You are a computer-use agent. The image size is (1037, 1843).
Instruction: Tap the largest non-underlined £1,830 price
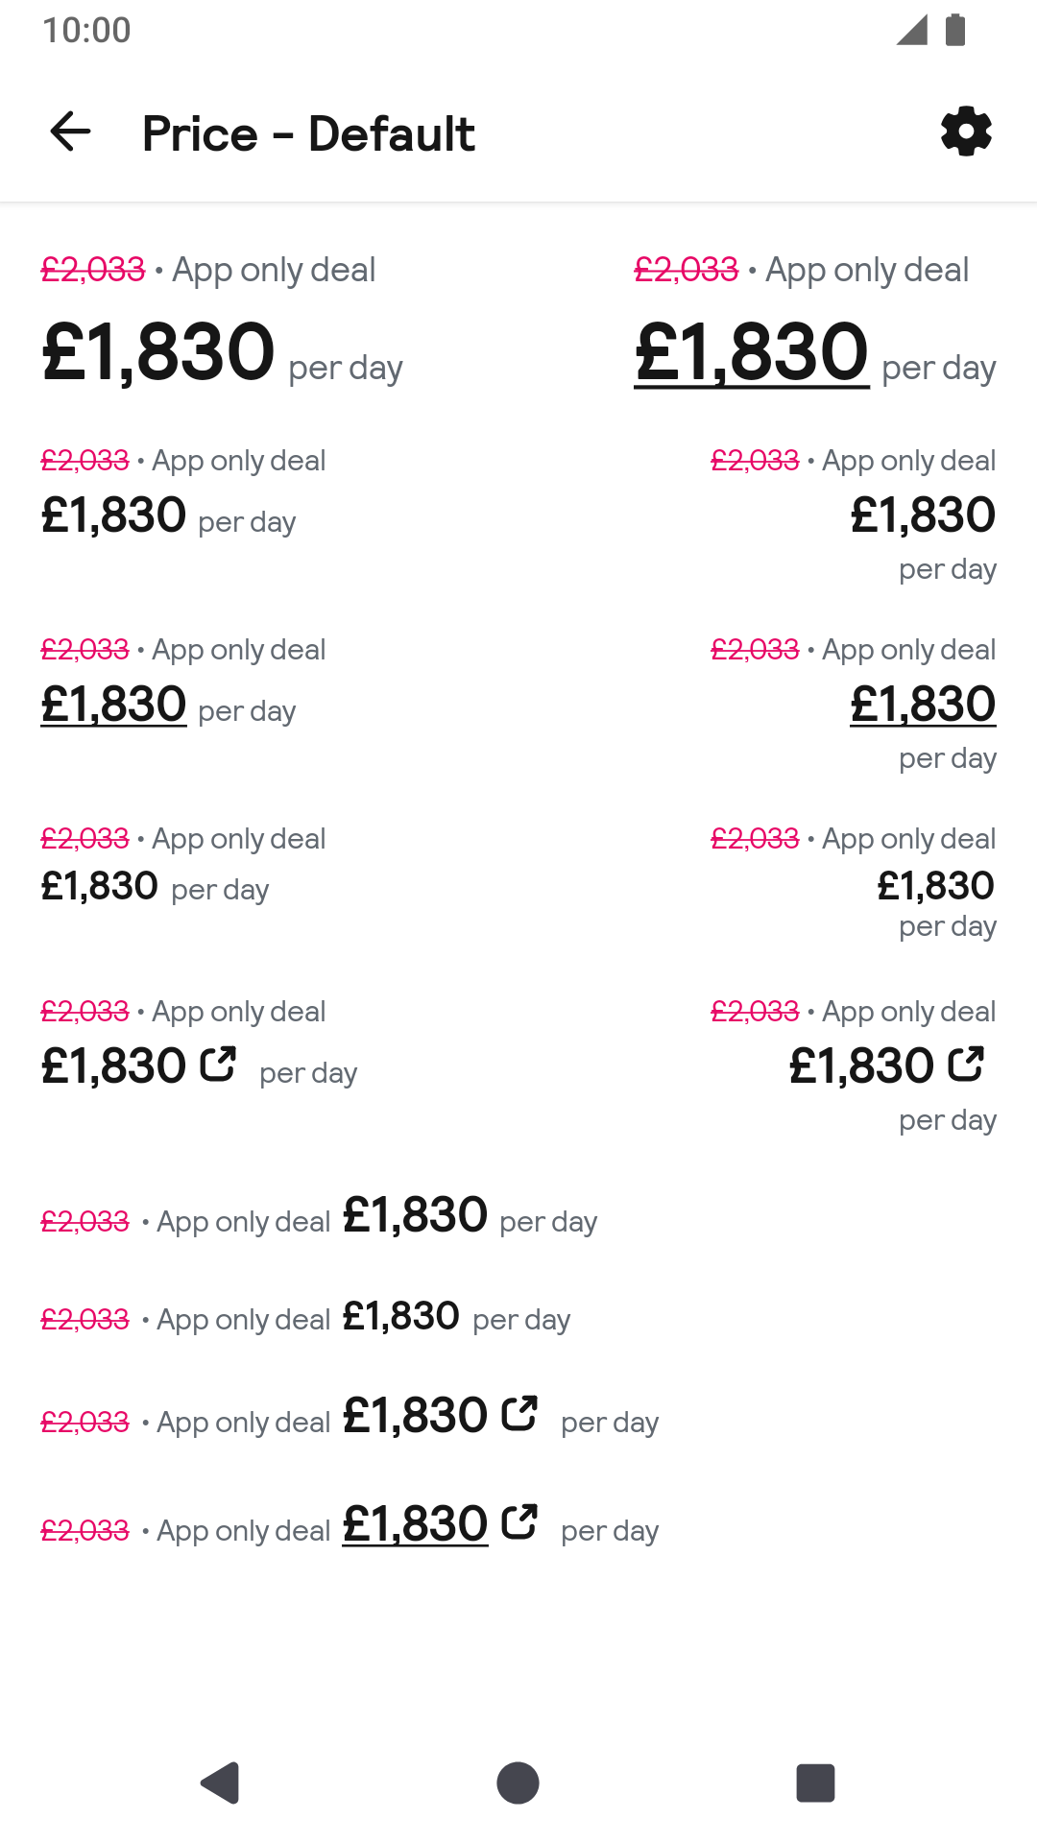[158, 351]
